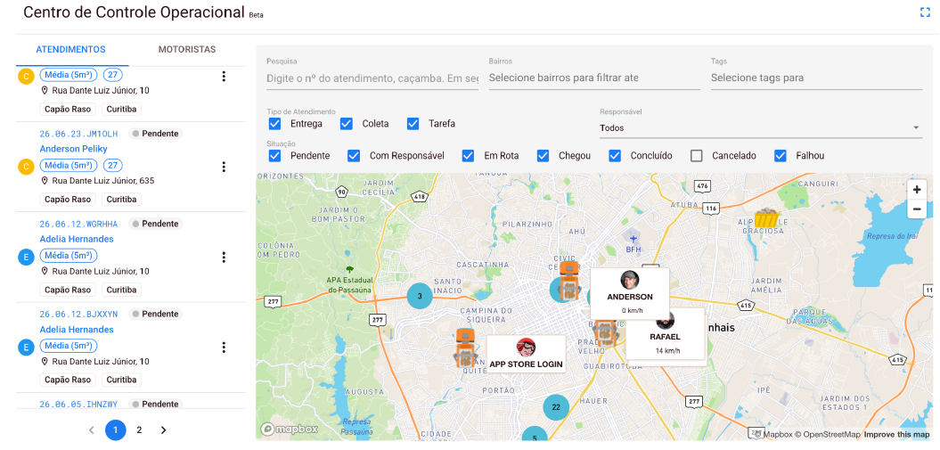Open Adelia Hernandes link under 26.06.12.BJXXYN
The height and width of the screenshot is (450, 940).
coord(77,330)
